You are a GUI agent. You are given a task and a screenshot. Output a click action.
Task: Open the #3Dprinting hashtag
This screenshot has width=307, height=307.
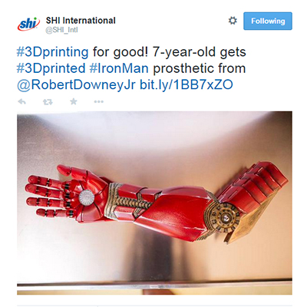[x=52, y=52]
